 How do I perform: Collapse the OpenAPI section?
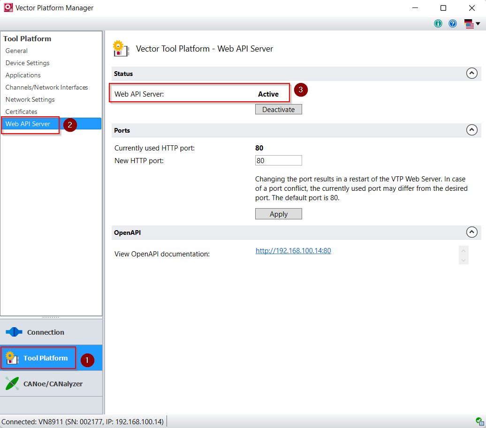pyautogui.click(x=471, y=233)
